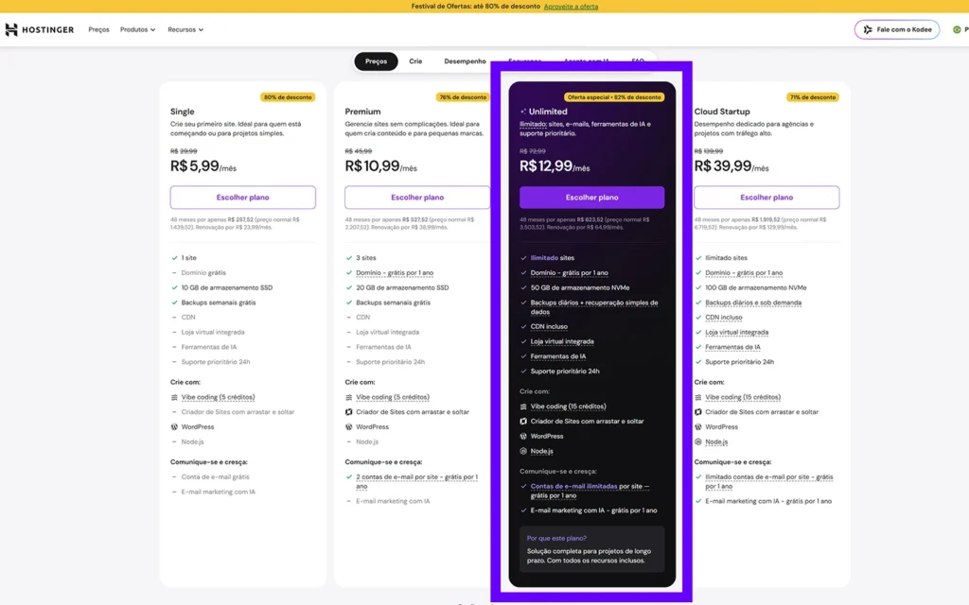Click Node.js icon in Unlimited plan
This screenshot has width=969, height=605.
pyautogui.click(x=523, y=451)
